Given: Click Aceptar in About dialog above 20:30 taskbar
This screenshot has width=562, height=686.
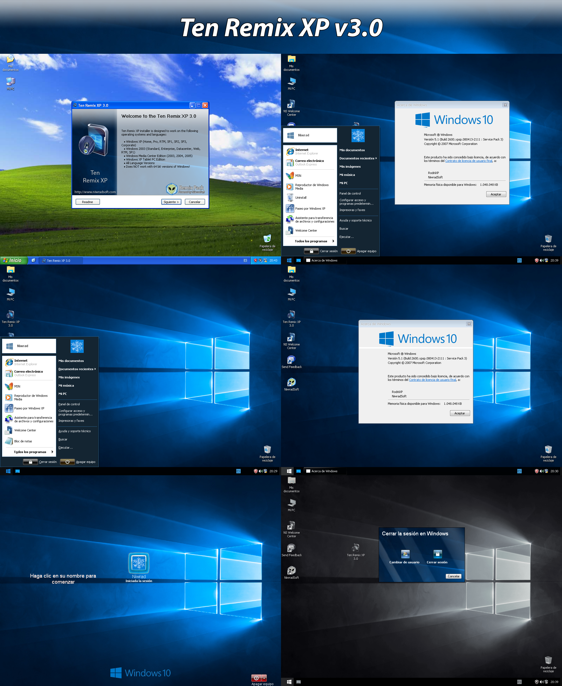Looking at the screenshot, I should tap(460, 413).
